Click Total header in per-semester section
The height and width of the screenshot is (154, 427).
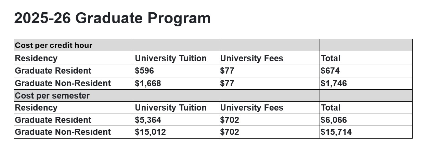331,108
